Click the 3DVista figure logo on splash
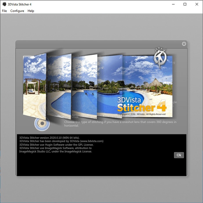 coord(160,58)
